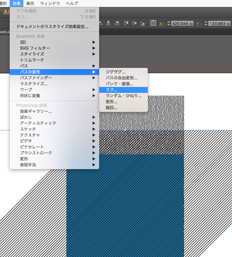Select ランダム・ひねり... in the submenu

pyautogui.click(x=123, y=96)
